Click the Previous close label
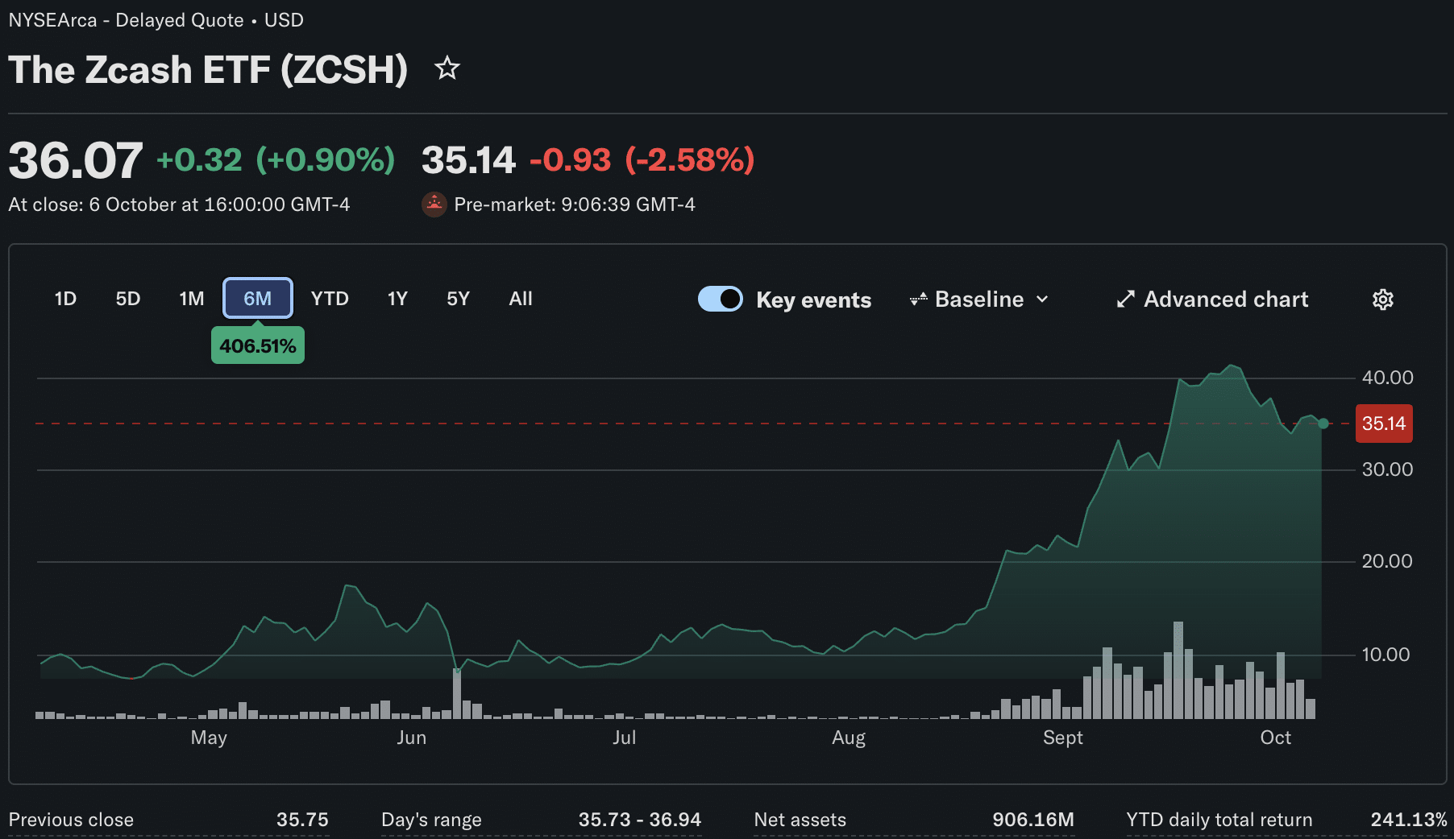The image size is (1454, 839). pyautogui.click(x=71, y=820)
